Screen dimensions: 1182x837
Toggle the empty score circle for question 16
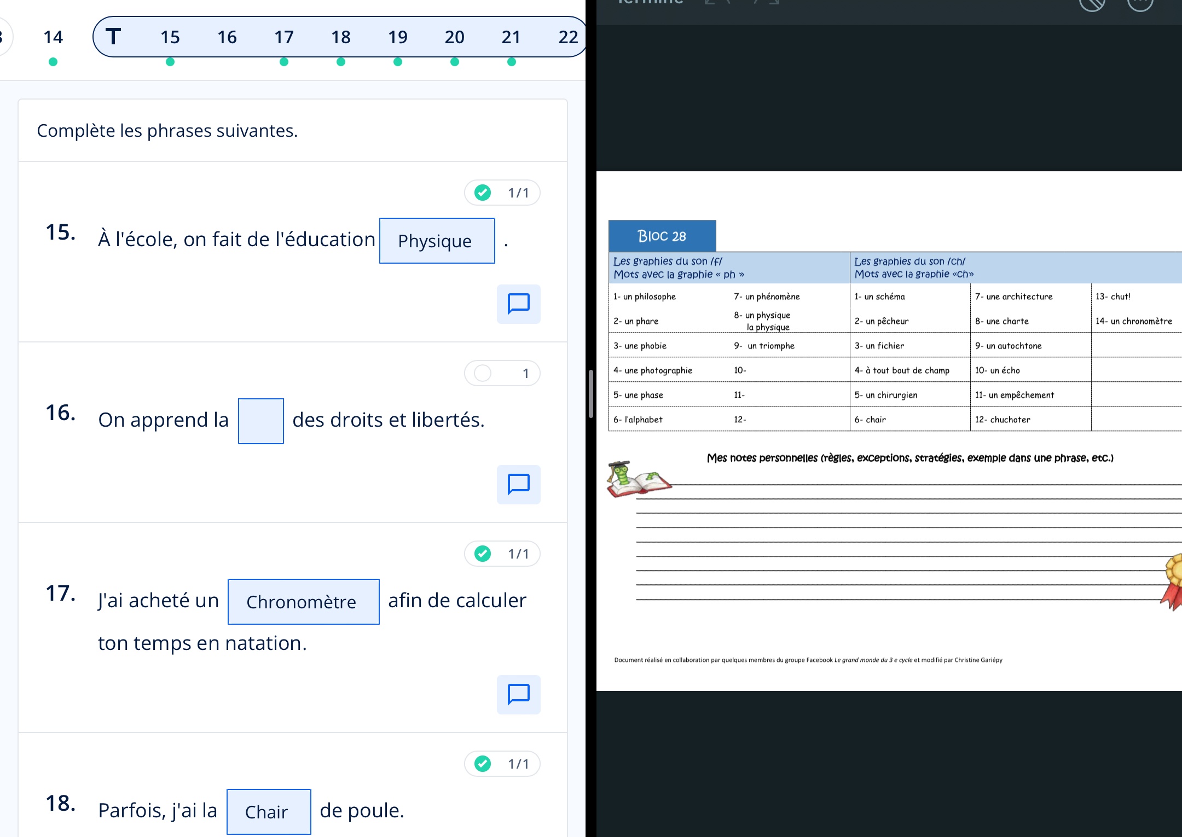tap(483, 373)
